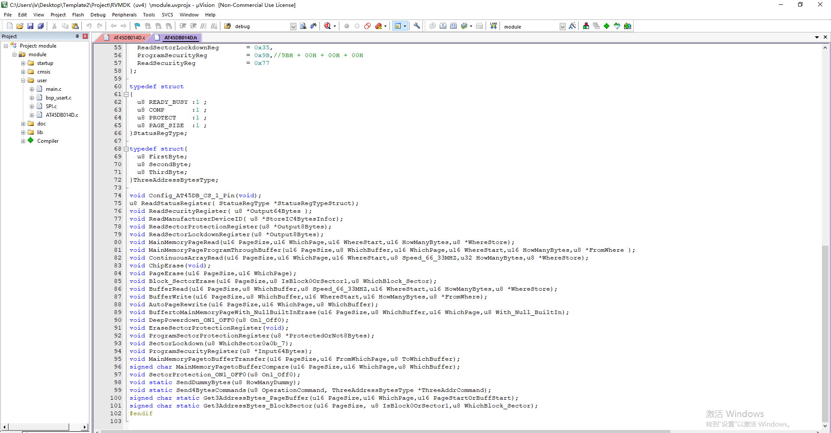
Task: Open the debug find combo dropdown arrow
Action: (293, 27)
